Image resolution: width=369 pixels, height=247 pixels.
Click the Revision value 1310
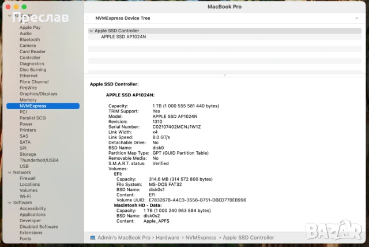click(x=157, y=122)
